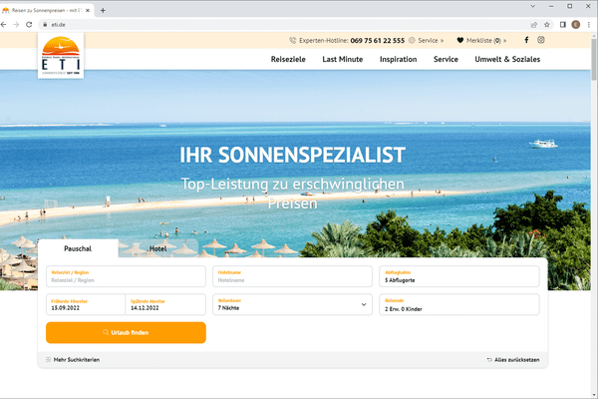Bookmark this page with star icon
This screenshot has width=598, height=399.
(x=547, y=24)
